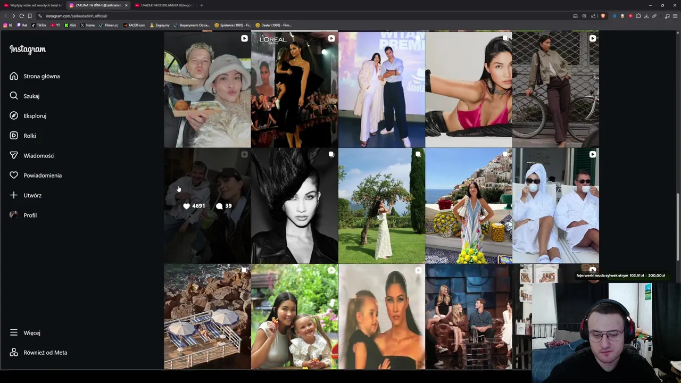Click the link extension icon in toolbar
The image size is (681, 383).
click(654, 16)
